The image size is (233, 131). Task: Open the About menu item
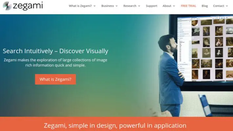coord(167,6)
